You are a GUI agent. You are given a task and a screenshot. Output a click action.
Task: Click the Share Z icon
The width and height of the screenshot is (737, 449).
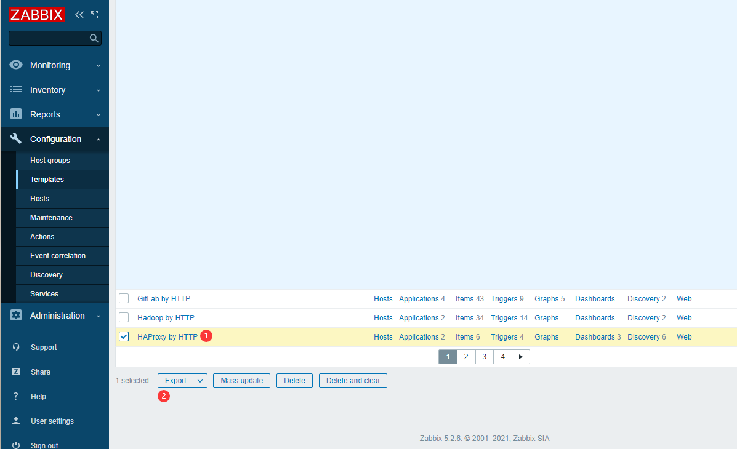pyautogui.click(x=16, y=372)
